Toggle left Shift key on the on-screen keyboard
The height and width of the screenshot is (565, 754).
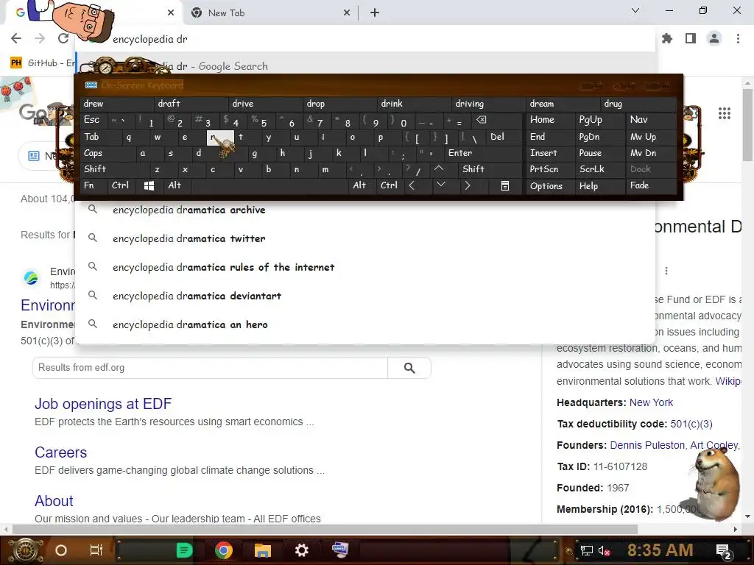(x=114, y=168)
